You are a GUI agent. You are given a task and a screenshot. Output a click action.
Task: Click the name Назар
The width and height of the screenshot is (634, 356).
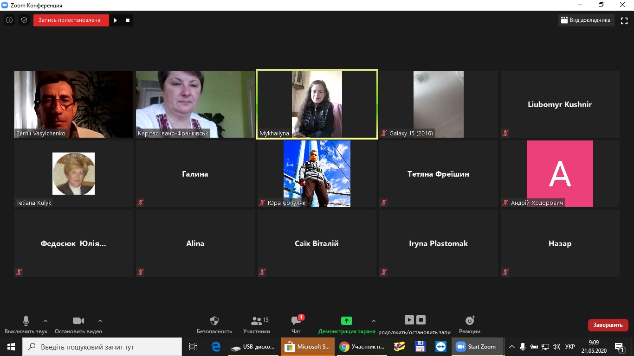(560, 244)
